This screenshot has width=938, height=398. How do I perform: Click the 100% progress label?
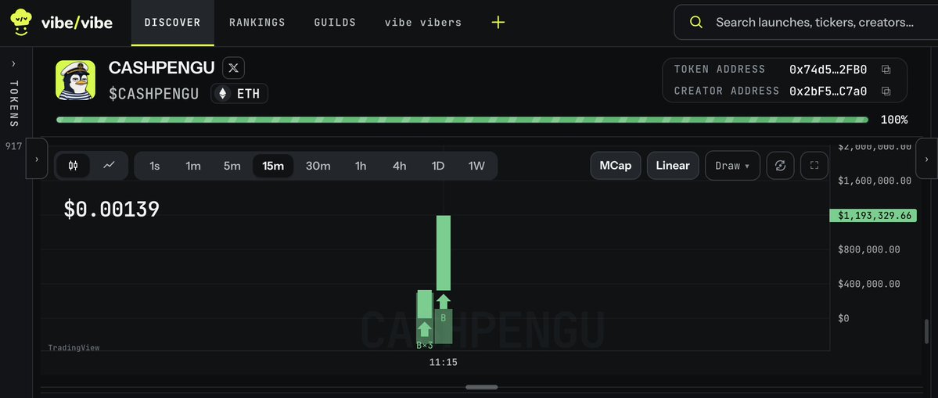893,120
